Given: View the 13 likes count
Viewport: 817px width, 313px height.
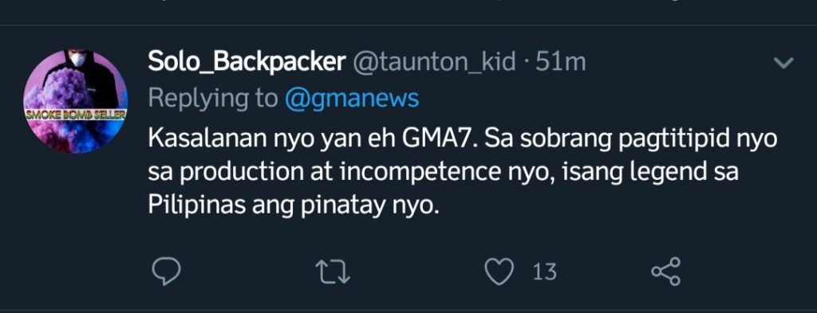Looking at the screenshot, I should point(544,272).
